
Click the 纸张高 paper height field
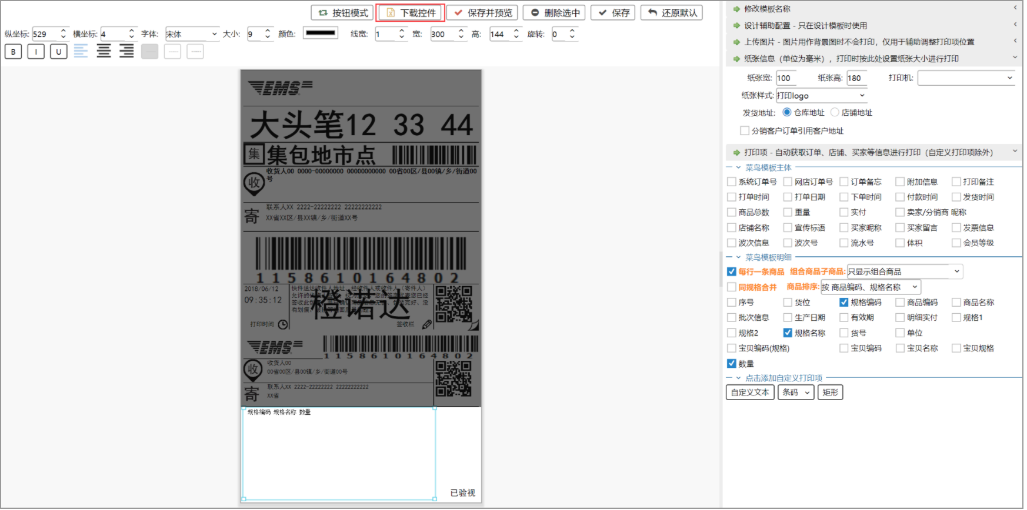pyautogui.click(x=857, y=78)
